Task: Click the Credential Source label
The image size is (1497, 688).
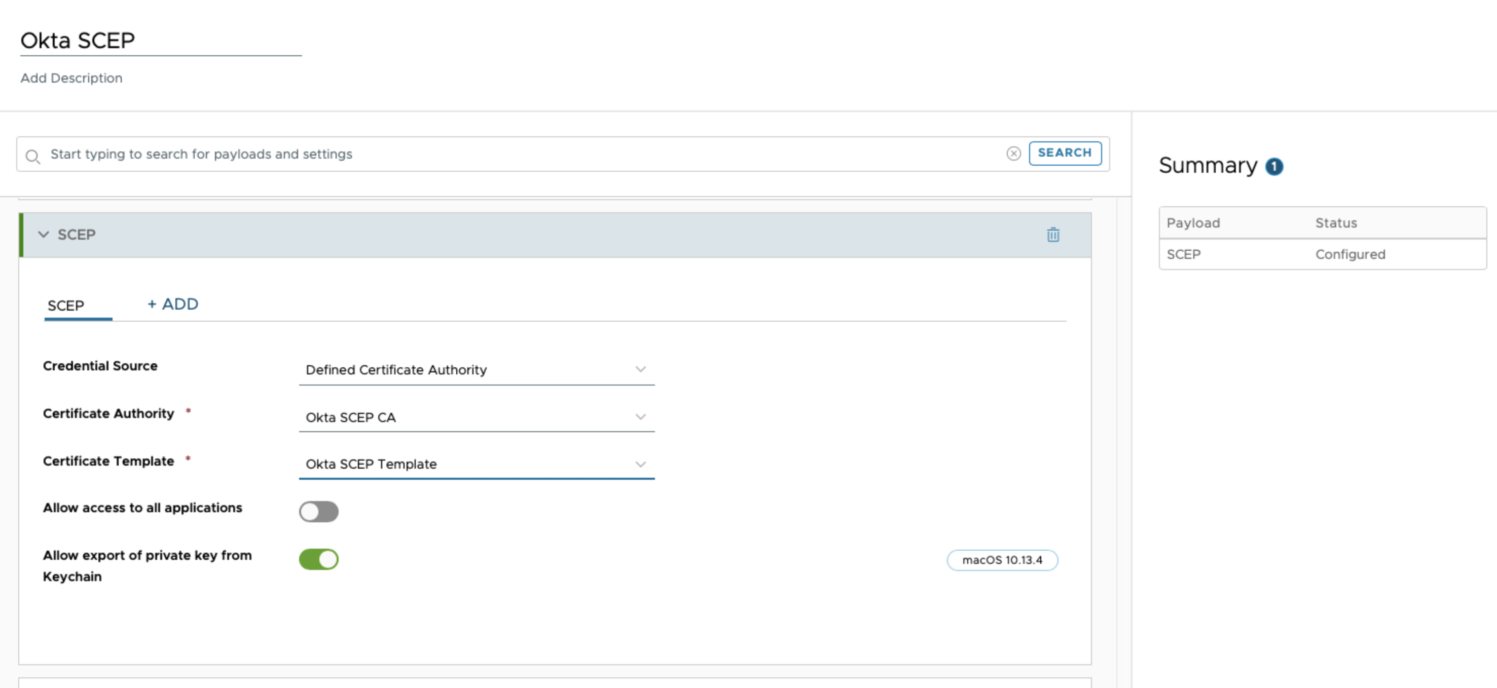Action: coord(100,366)
